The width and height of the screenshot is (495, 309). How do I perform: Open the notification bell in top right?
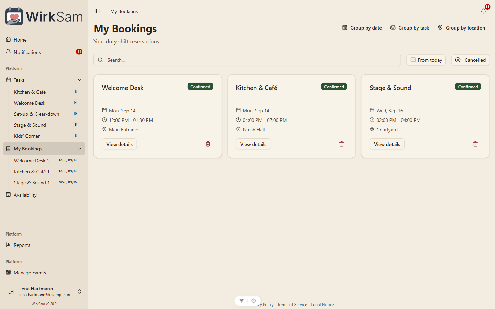click(x=483, y=11)
